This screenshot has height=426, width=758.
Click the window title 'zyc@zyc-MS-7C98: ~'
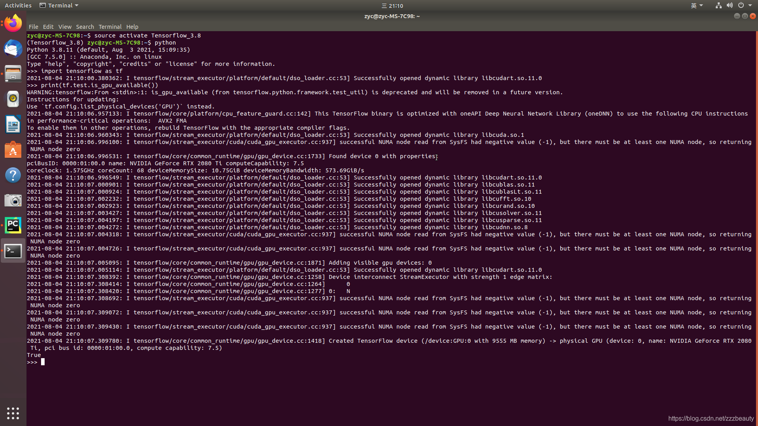[x=392, y=16]
